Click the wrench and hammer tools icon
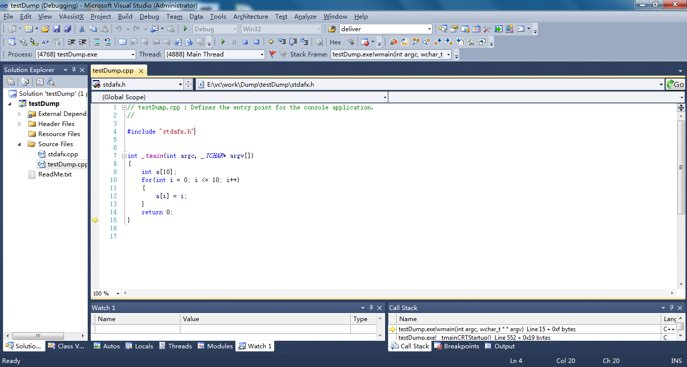The width and height of the screenshot is (687, 367). point(487,29)
